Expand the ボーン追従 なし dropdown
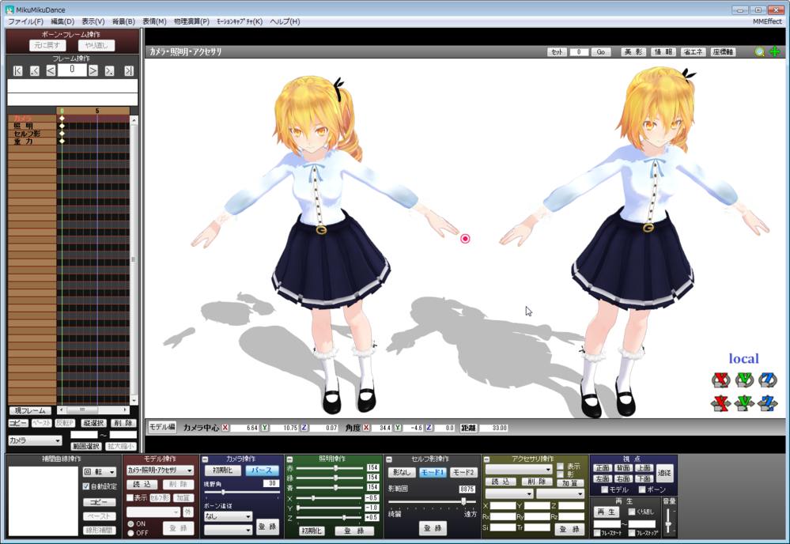 [228, 516]
